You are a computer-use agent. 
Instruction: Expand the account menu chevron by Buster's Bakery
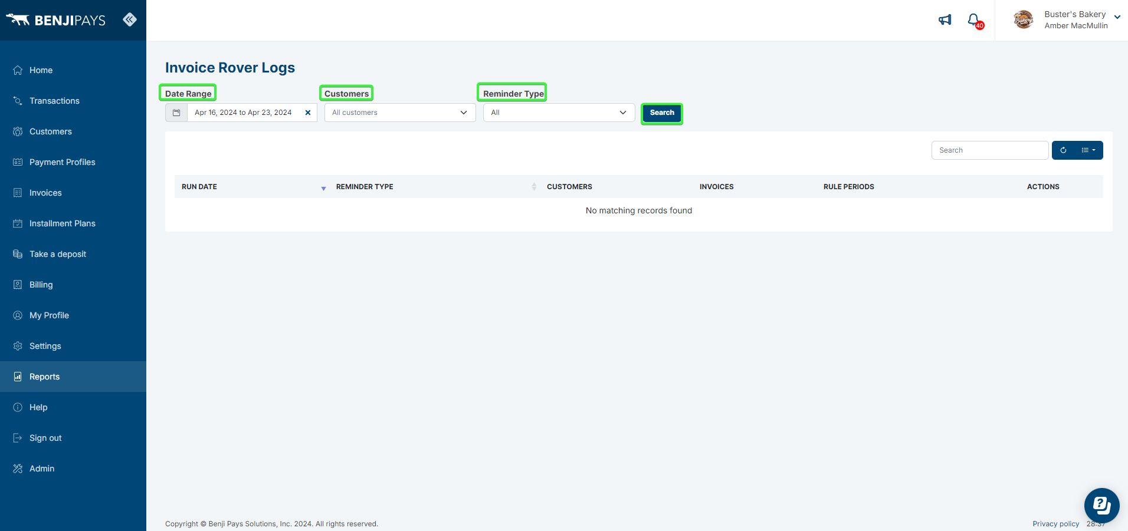1117,17
